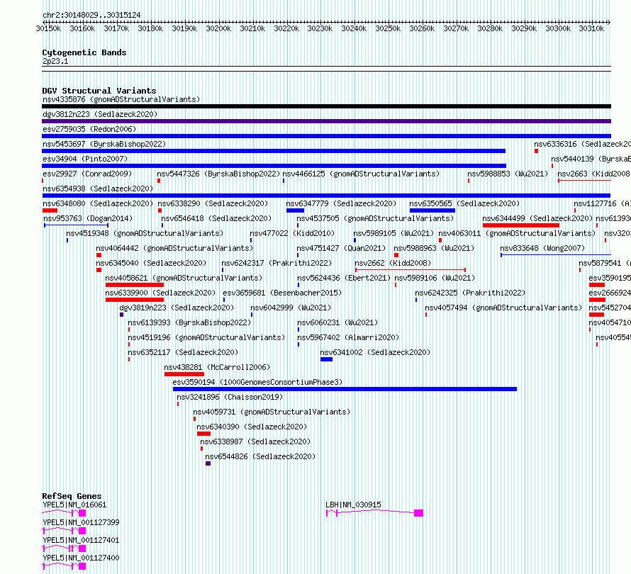
Task: Click nsv833648 (Wong2007) label
Action: click(x=542, y=248)
